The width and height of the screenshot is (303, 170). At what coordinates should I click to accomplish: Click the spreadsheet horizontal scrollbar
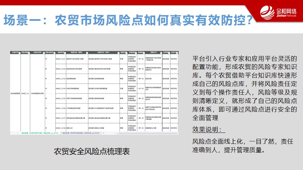click(x=148, y=133)
